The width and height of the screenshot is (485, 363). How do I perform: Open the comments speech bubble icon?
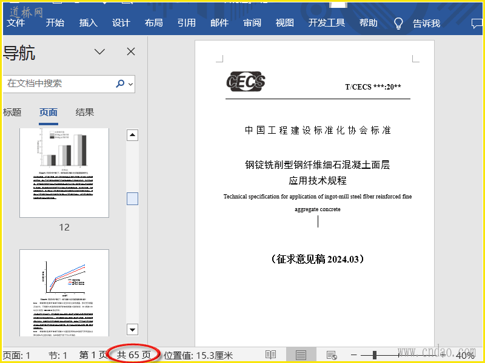click(x=477, y=24)
